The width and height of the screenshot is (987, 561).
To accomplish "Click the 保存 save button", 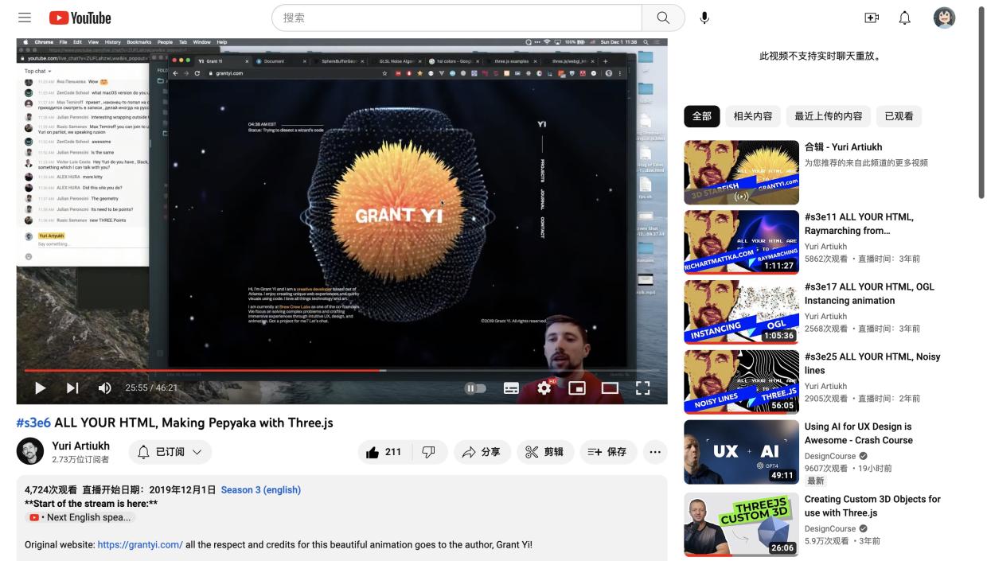I will 608,452.
